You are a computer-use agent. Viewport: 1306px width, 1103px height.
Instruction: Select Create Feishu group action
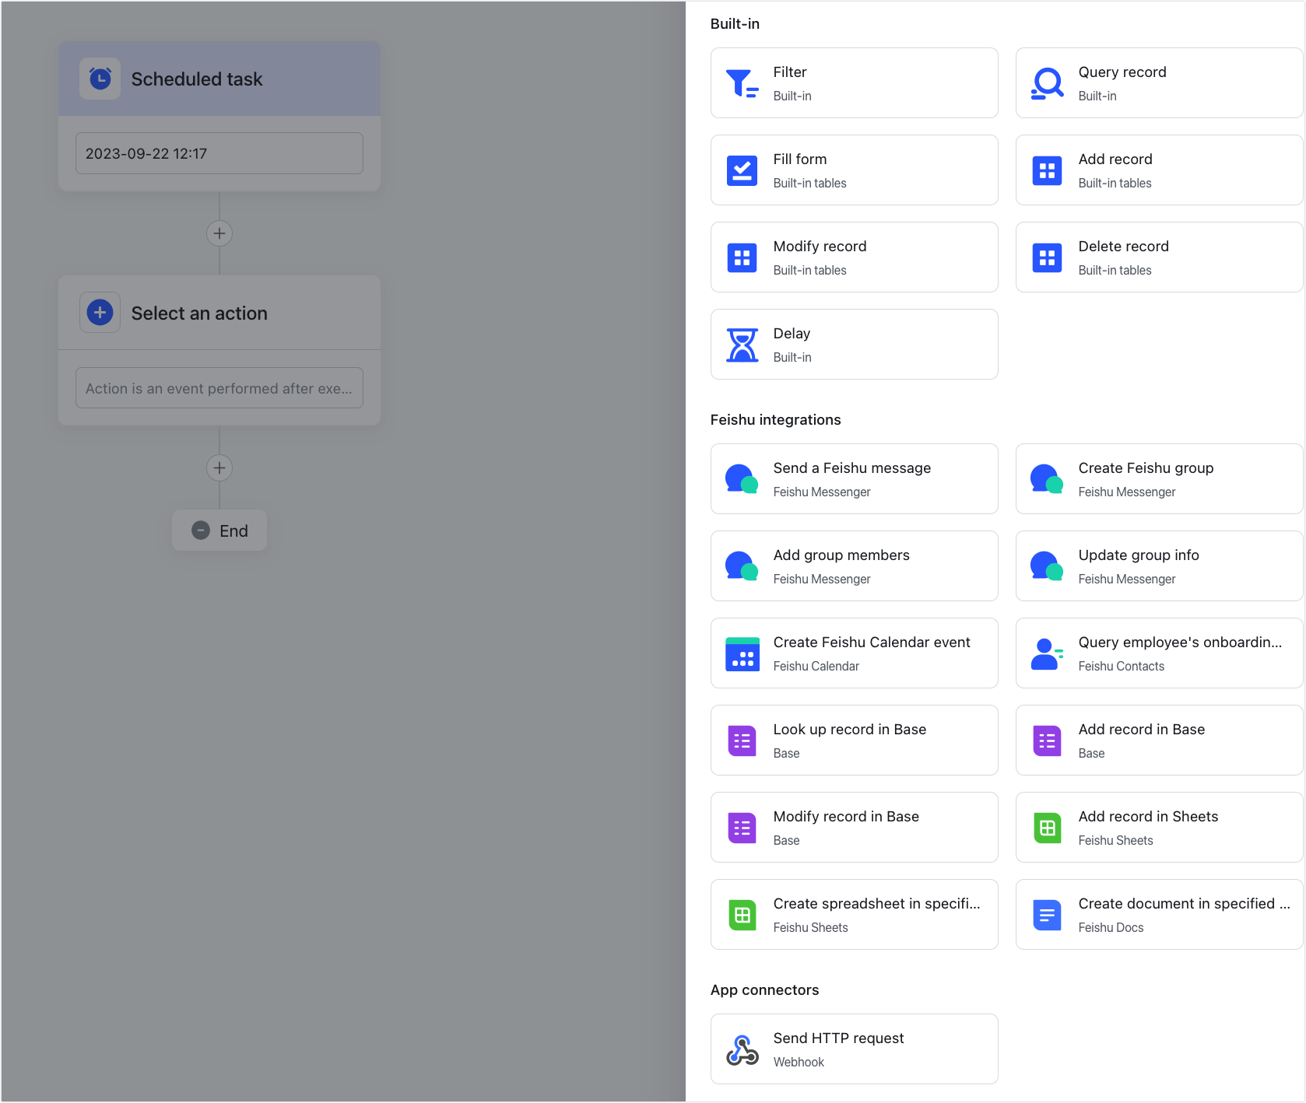(1158, 479)
